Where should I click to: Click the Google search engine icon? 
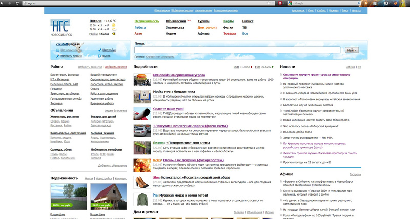291,3
